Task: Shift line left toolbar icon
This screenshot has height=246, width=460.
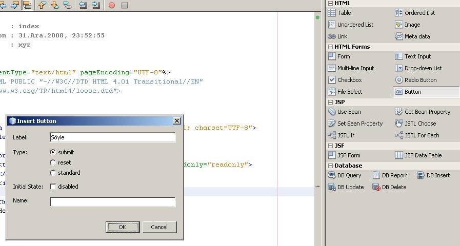Action: coord(83,5)
